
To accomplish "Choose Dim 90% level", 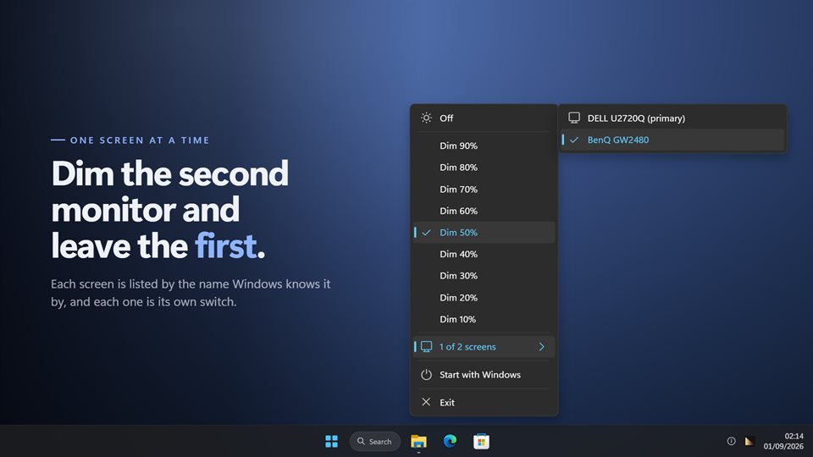I will point(484,146).
